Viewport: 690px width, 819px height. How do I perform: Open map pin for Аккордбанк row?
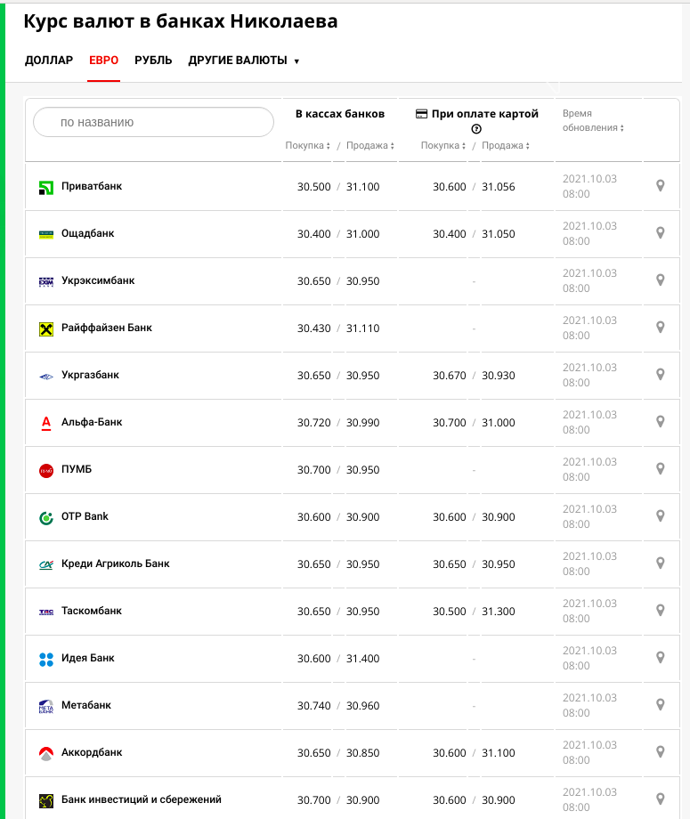pyautogui.click(x=661, y=752)
